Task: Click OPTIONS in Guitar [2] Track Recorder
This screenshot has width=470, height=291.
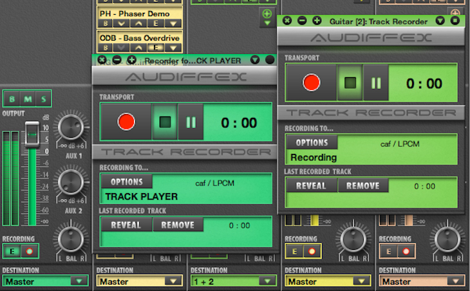Action: (x=312, y=143)
